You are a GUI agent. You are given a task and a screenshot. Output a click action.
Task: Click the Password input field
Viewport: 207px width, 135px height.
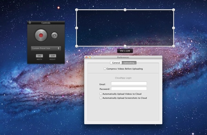pos(129,89)
